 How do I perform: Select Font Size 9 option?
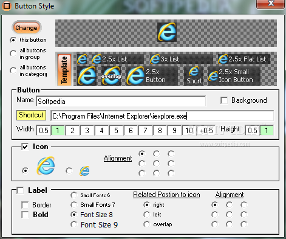pos(74,224)
